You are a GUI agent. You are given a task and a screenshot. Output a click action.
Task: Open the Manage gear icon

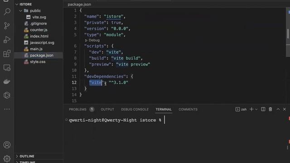(7, 158)
